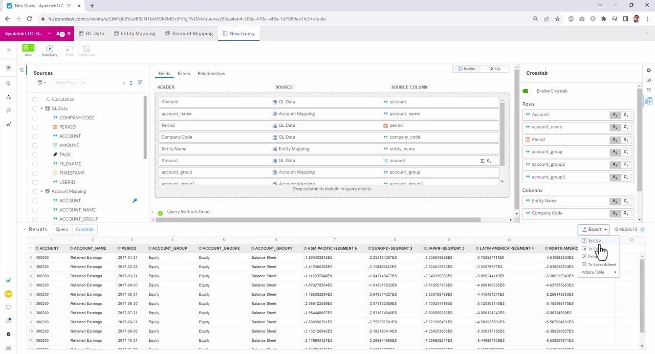Open the crosstab panel icon in right rail
The width and height of the screenshot is (655, 354).
pyautogui.click(x=649, y=101)
